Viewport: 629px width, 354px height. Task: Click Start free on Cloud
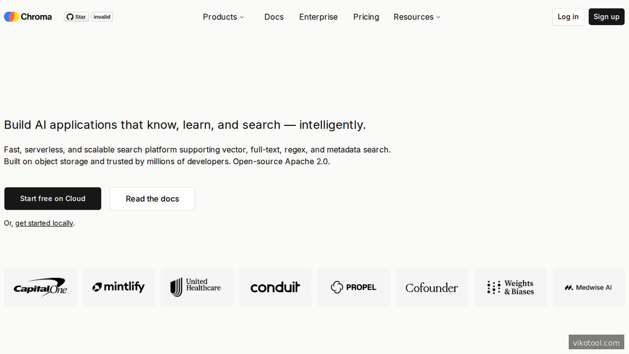click(x=53, y=199)
